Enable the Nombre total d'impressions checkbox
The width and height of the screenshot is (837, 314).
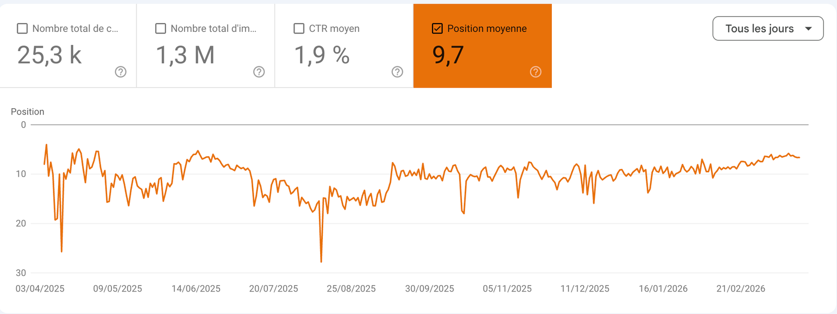[161, 29]
